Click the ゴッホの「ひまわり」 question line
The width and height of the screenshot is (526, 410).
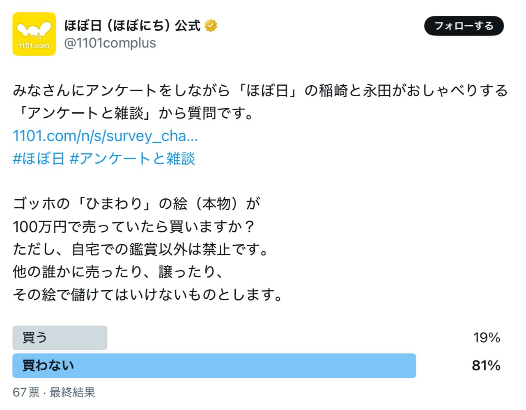[136, 204]
